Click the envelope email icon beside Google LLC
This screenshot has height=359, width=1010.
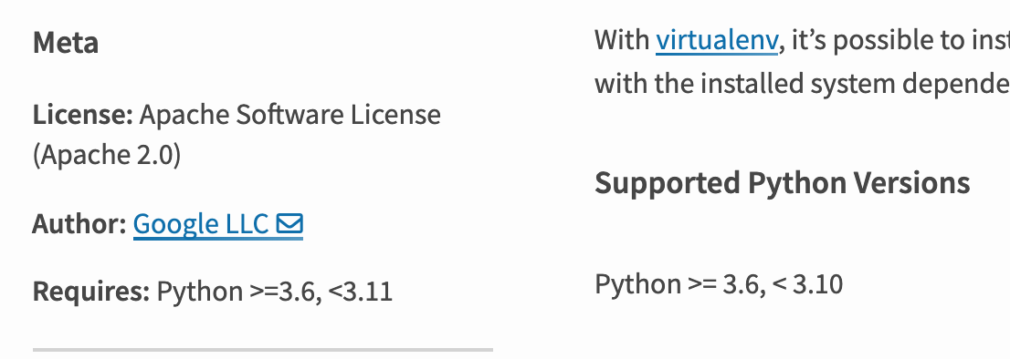(289, 223)
